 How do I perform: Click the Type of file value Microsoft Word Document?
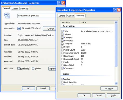click(29, 23)
